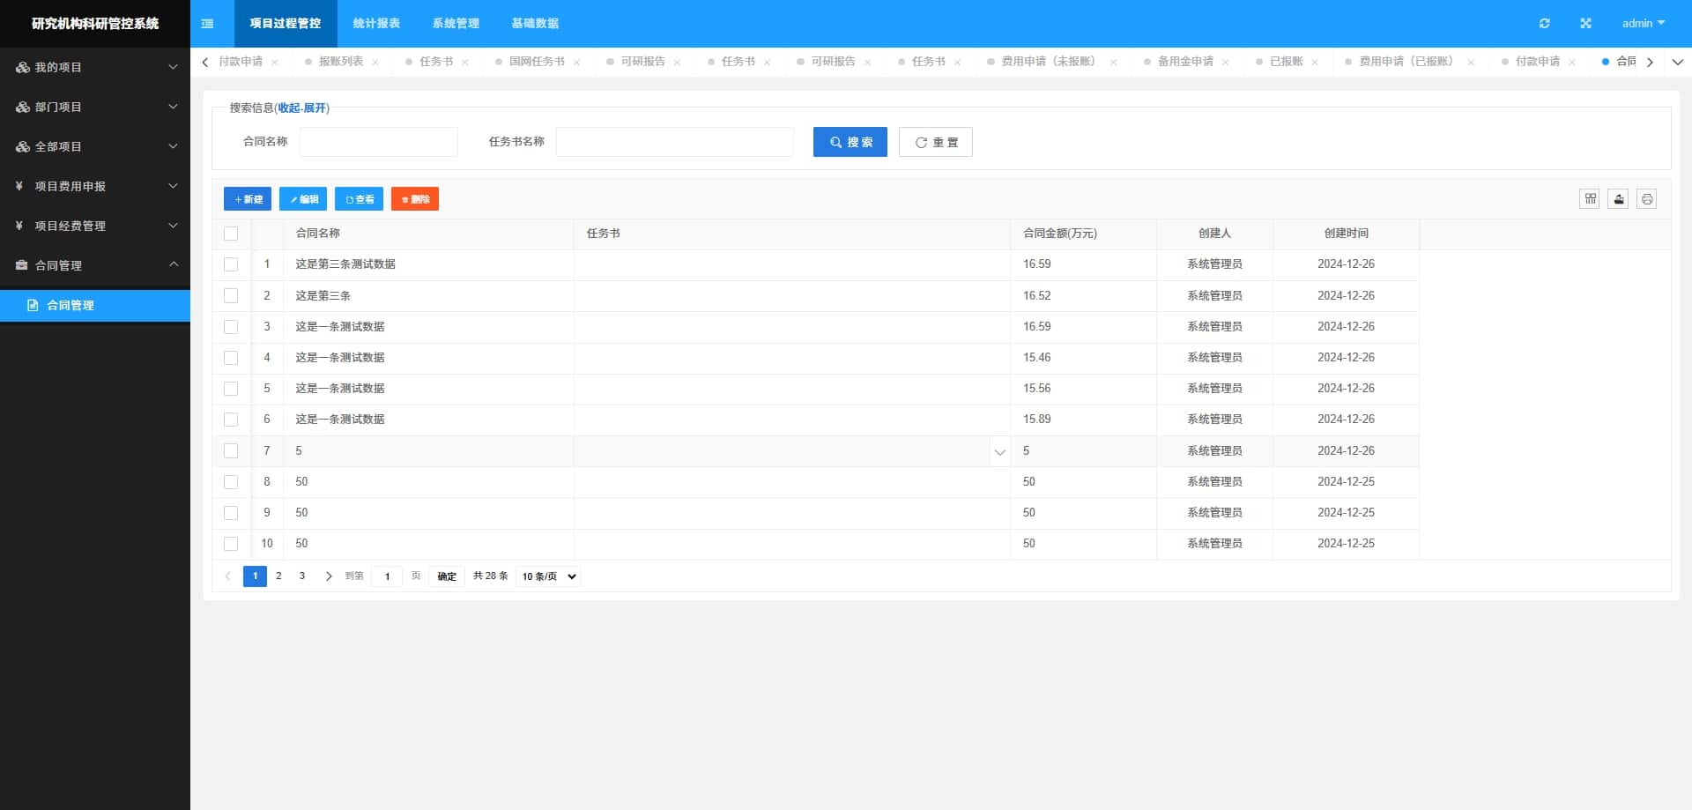Open the 10 条/页 page size dropdown
Screen dimensions: 1692x810
pyautogui.click(x=548, y=576)
